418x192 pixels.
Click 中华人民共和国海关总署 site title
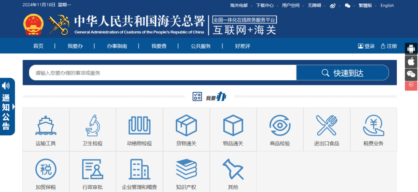click(x=139, y=22)
